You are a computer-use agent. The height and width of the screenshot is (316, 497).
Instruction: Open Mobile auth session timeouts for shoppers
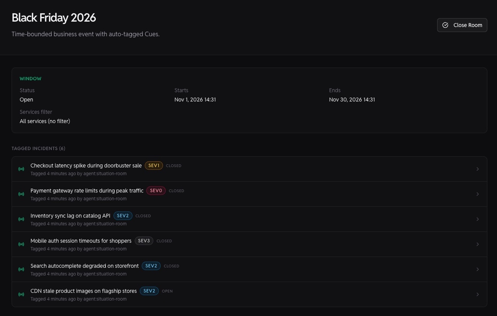tap(81, 241)
